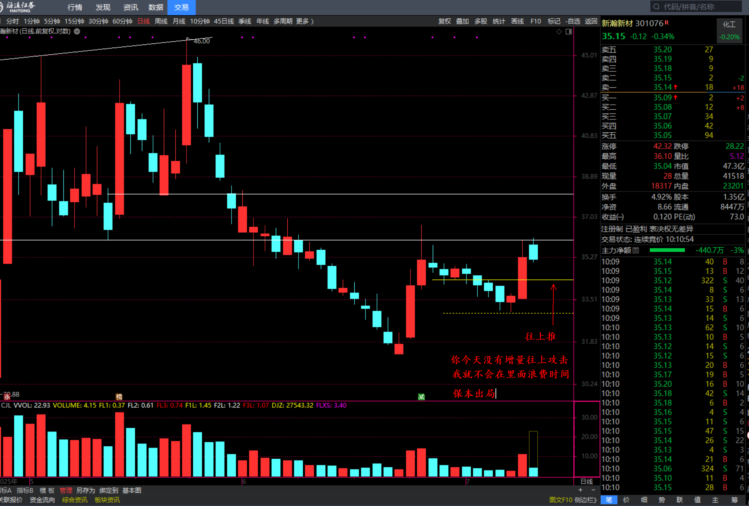Click the 指标B indicator tab
Screen dimensions: 749x506
click(25, 490)
